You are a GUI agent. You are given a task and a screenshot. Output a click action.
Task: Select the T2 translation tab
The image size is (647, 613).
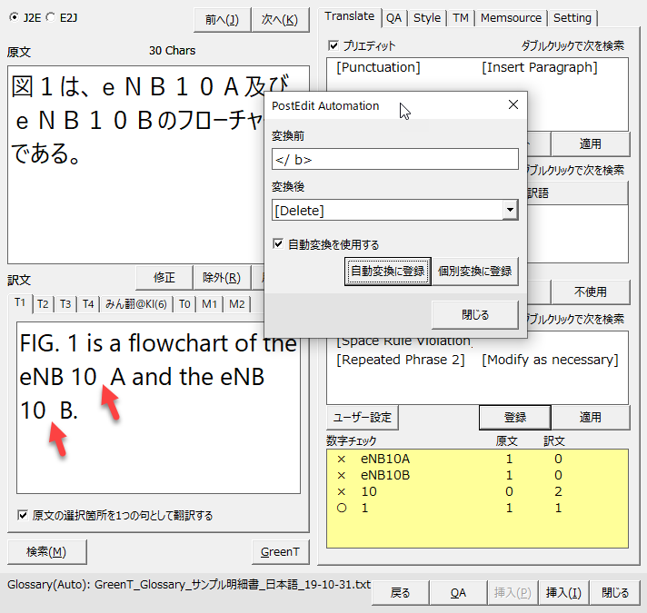pyautogui.click(x=43, y=304)
